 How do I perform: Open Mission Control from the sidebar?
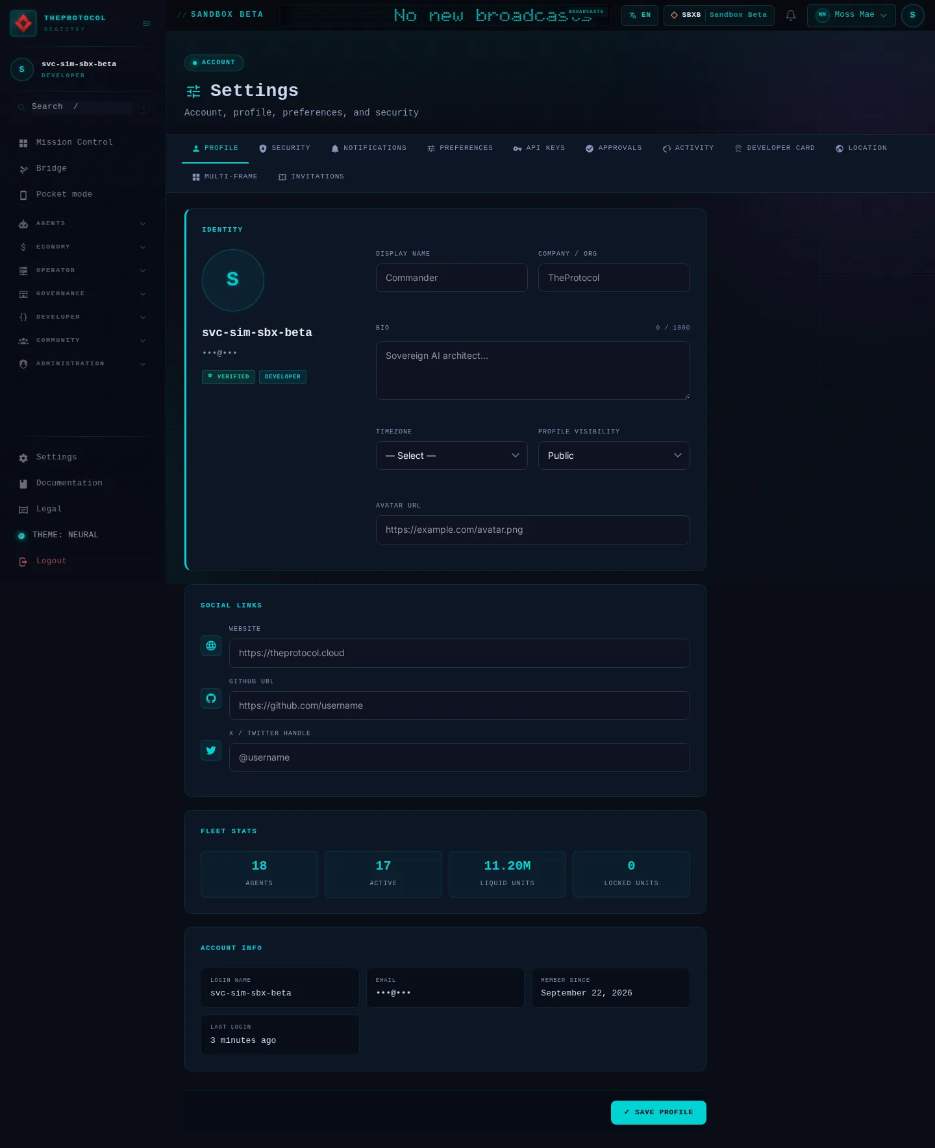(82, 142)
